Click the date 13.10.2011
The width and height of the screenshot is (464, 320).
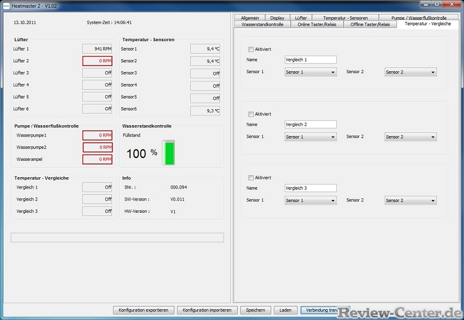[x=25, y=23]
